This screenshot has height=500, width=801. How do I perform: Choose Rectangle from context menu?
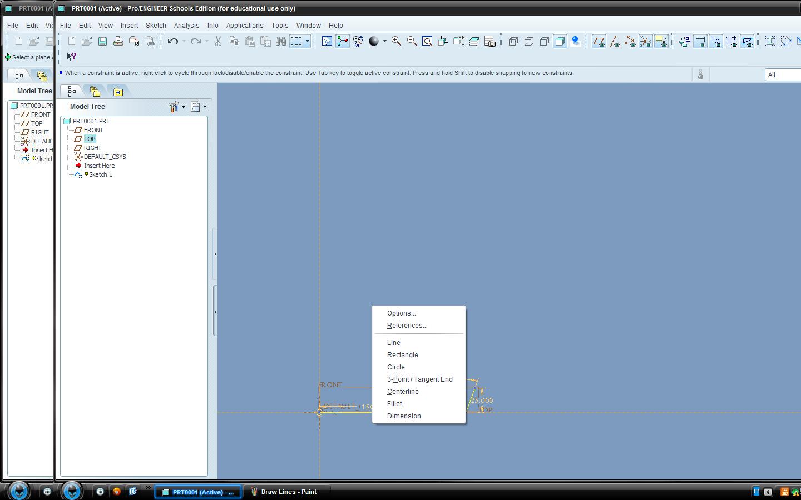point(403,355)
